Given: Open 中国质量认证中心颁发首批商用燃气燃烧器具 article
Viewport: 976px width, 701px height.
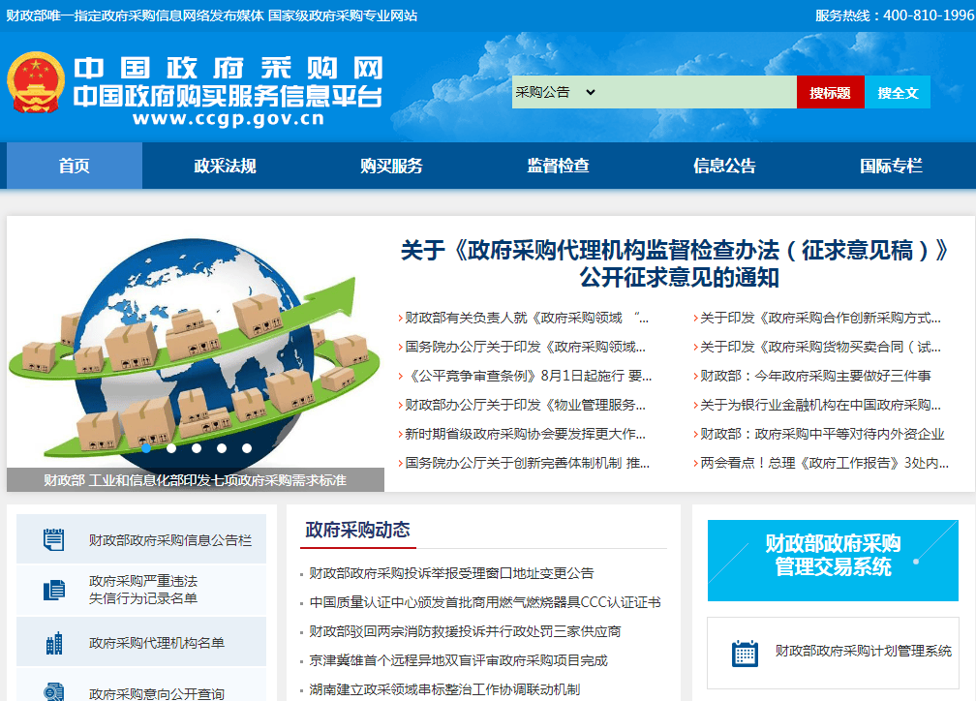Looking at the screenshot, I should [x=485, y=602].
